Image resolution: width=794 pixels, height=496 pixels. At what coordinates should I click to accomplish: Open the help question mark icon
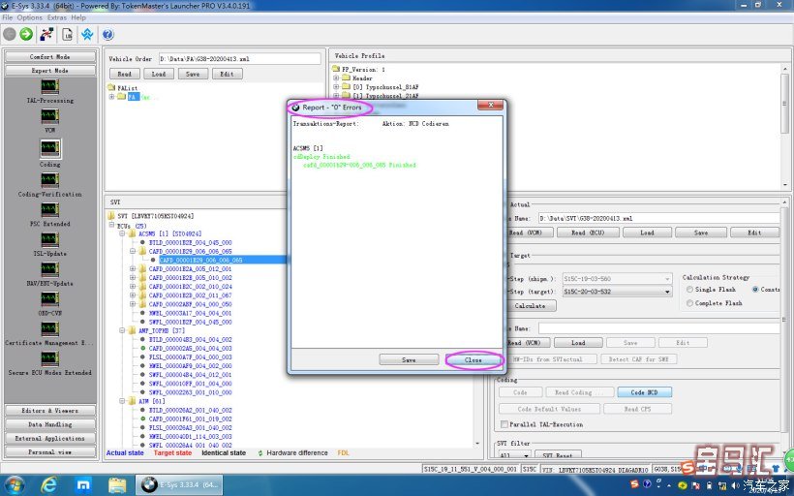click(x=107, y=34)
